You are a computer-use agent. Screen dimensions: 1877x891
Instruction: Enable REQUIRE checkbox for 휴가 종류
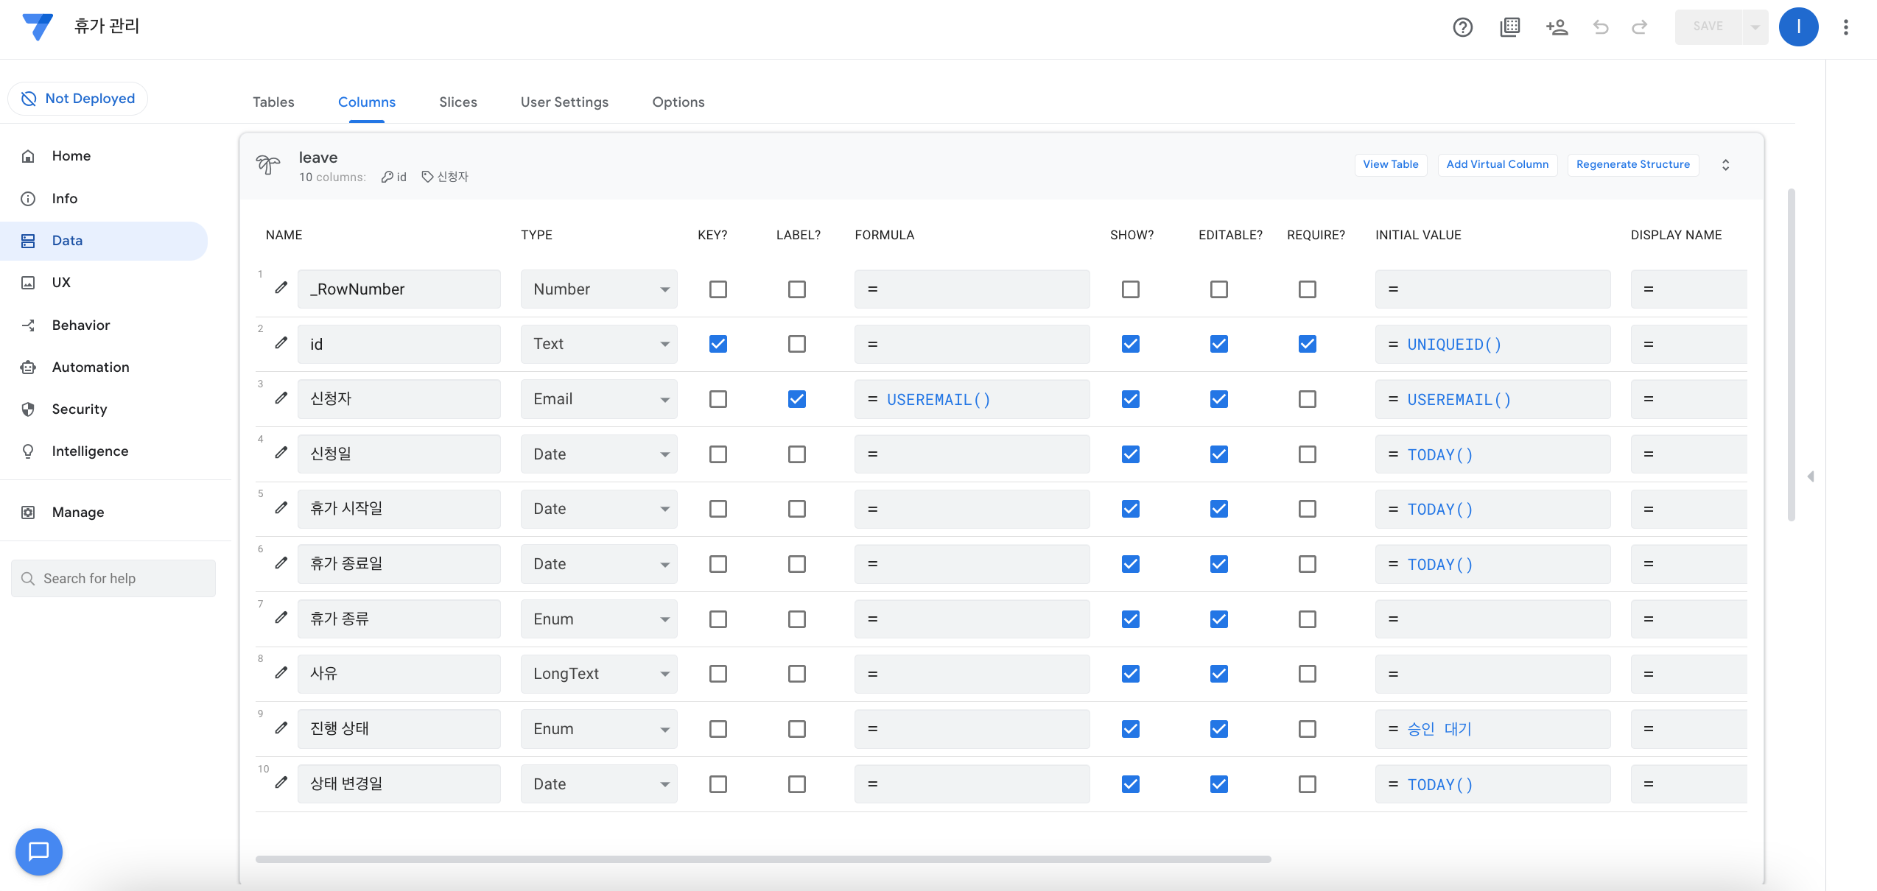click(1307, 619)
